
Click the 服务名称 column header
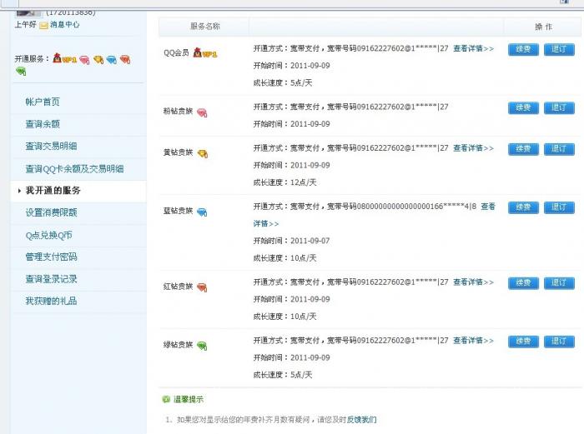tap(205, 27)
